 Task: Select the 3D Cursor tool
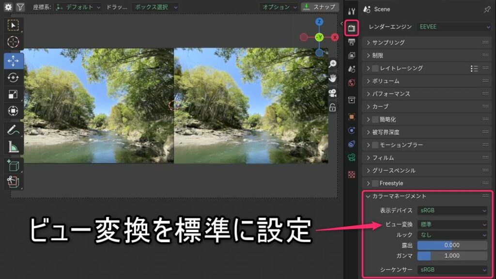pos(13,42)
